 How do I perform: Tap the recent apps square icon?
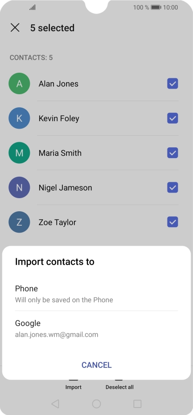(x=137, y=404)
